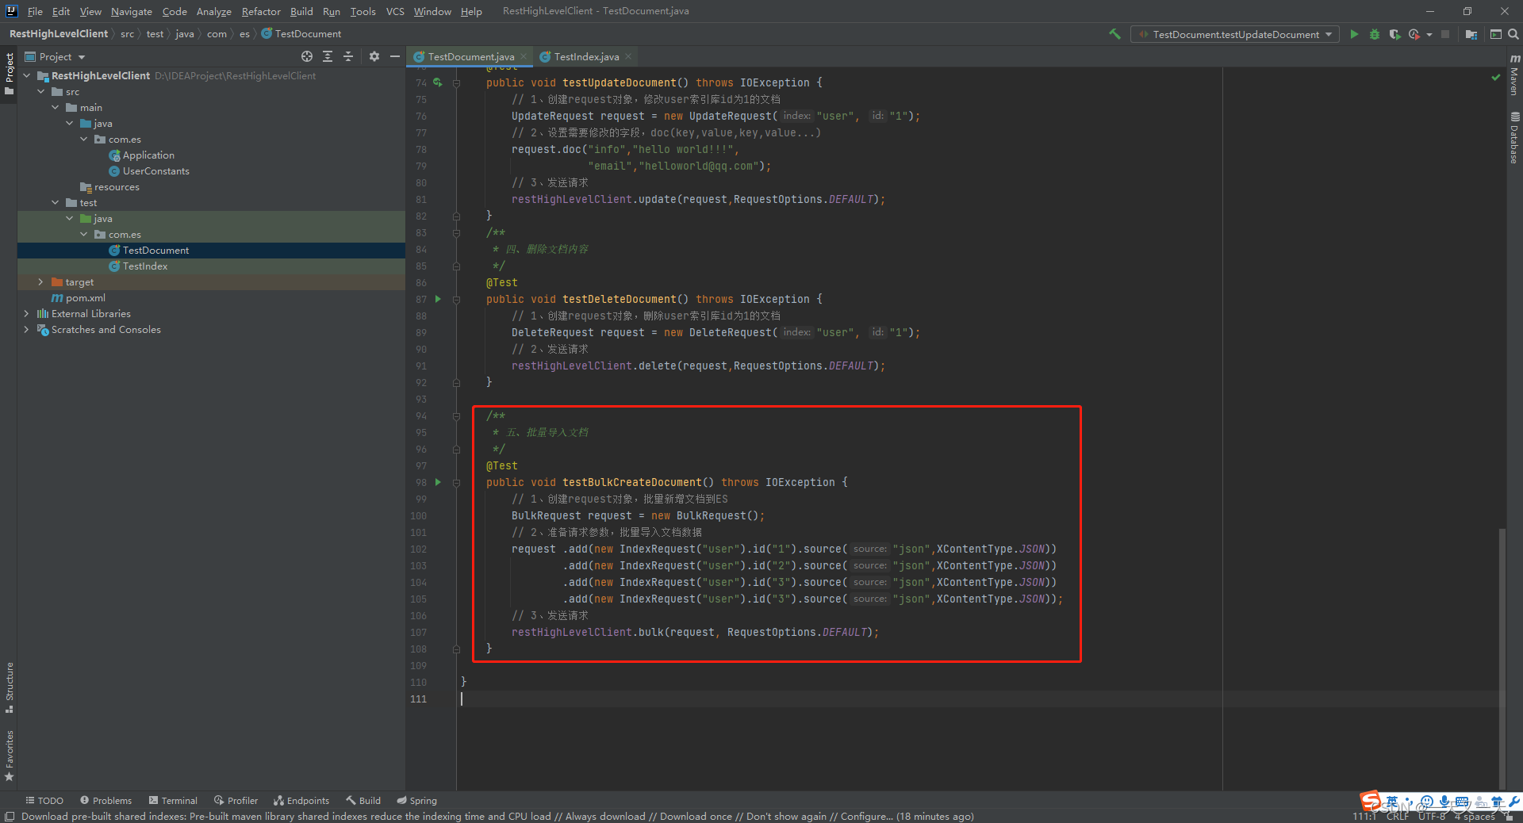Open the Maven side tool window
This screenshot has width=1523, height=823.
coord(1514,75)
